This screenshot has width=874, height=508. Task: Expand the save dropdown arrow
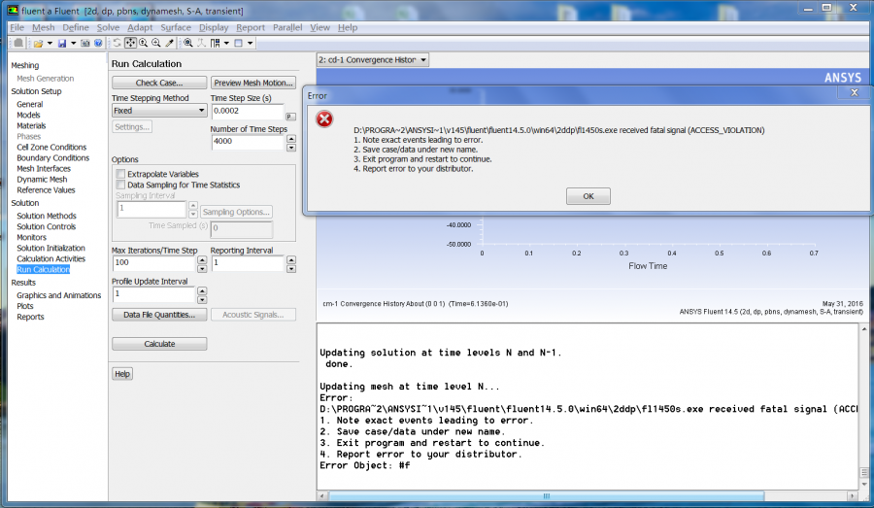pos(73,43)
